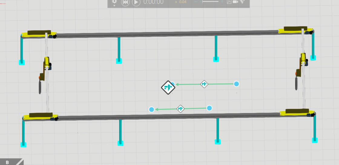The image size is (339, 165).
Task: Click the x 0.04 speed factor value
Action: tap(181, 2)
